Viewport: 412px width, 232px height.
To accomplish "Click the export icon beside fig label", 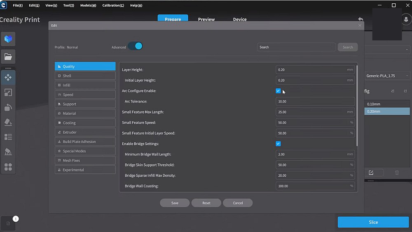I will point(405,91).
